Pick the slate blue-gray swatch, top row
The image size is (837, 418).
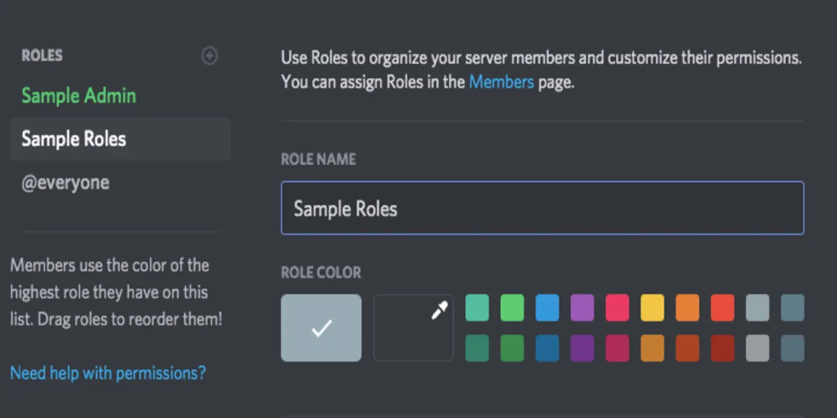coord(792,307)
